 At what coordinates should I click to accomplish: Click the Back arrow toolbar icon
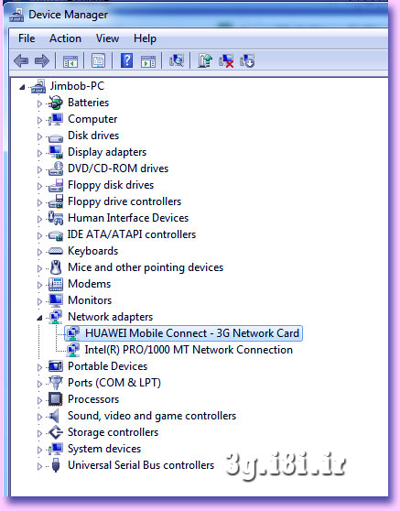click(21, 61)
